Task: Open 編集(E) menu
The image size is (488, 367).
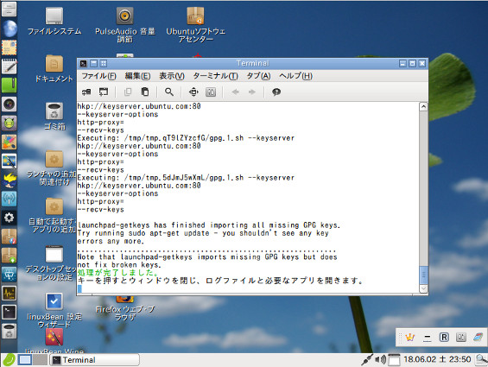Action: (137, 76)
